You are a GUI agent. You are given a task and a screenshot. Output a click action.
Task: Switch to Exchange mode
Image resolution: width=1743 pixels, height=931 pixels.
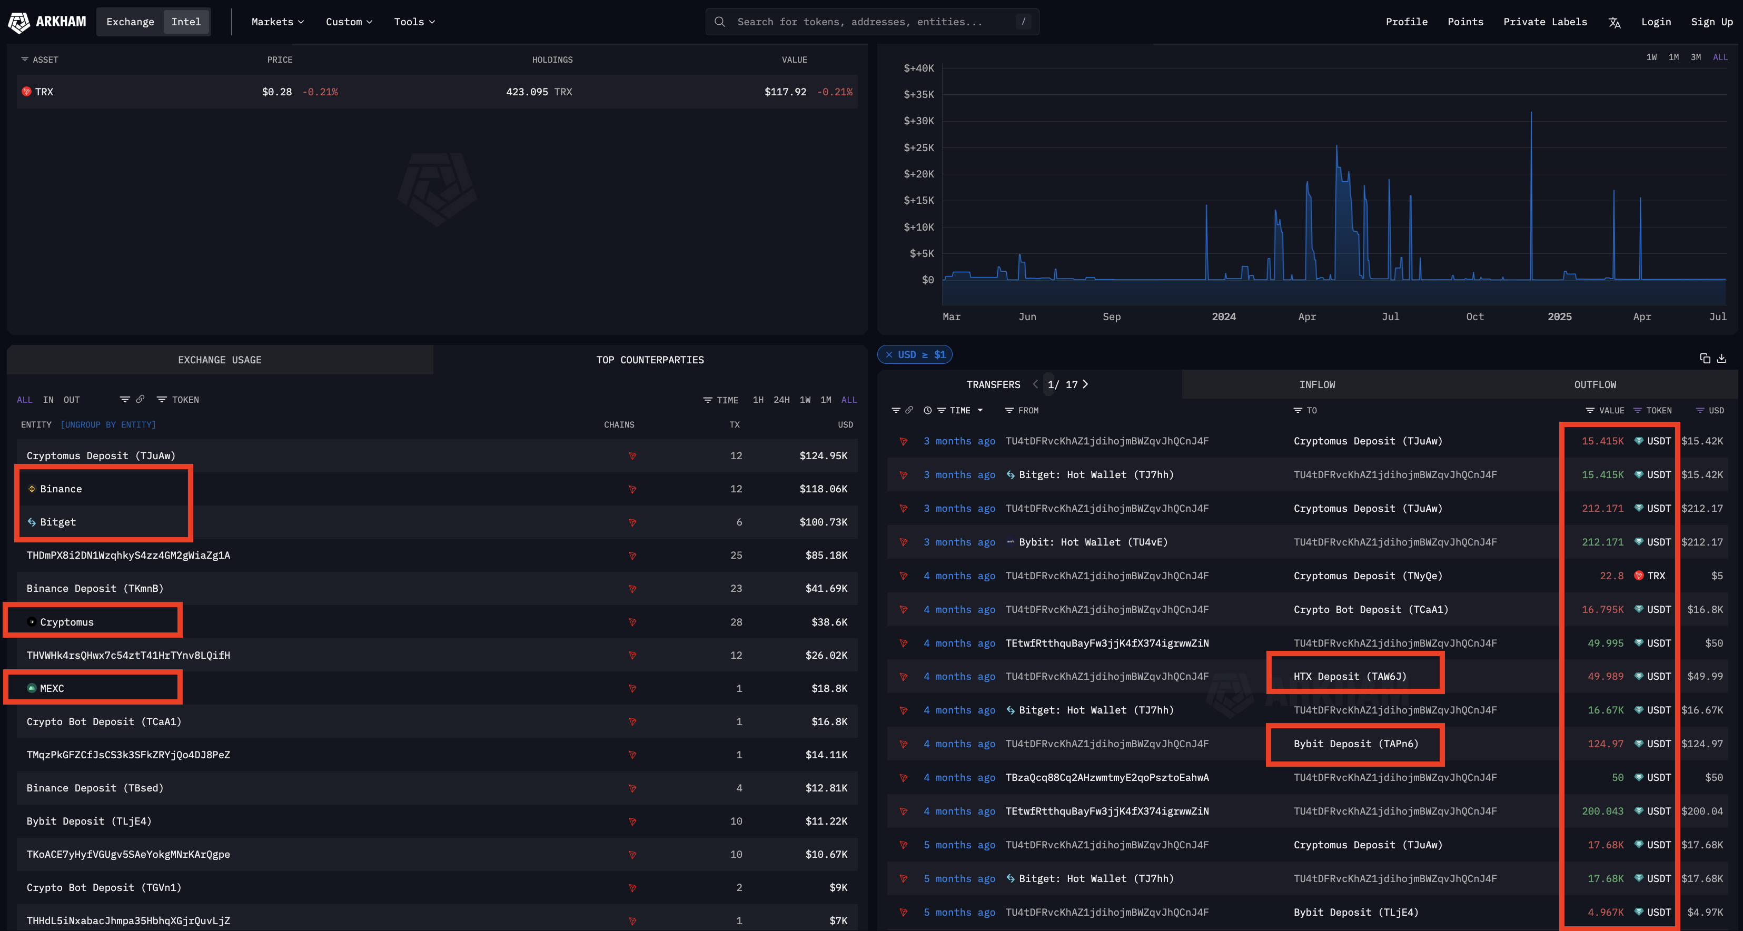pyautogui.click(x=131, y=22)
